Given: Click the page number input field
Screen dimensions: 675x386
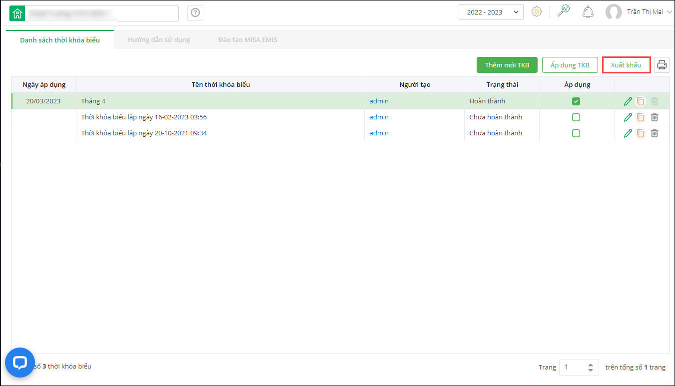Looking at the screenshot, I should [x=573, y=367].
